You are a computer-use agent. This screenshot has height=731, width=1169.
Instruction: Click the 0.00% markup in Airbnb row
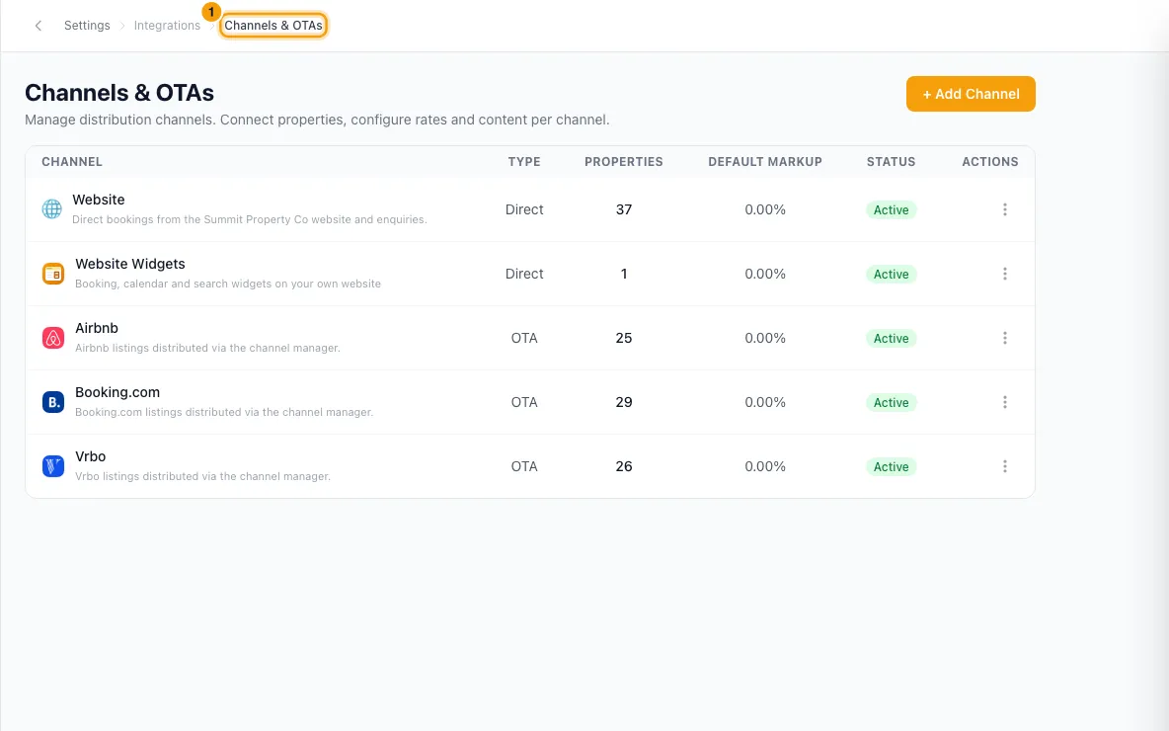(x=765, y=338)
